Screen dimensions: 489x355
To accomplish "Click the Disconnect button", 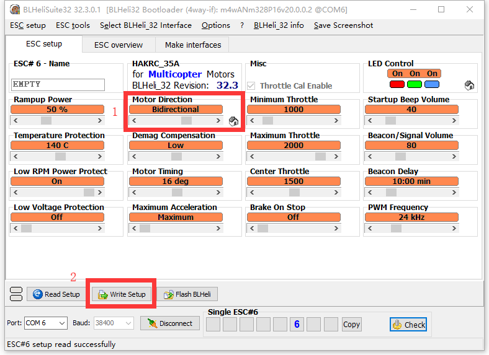I will pos(170,323).
